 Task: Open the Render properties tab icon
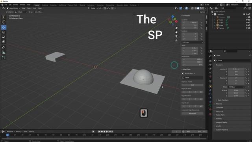click(210, 61)
